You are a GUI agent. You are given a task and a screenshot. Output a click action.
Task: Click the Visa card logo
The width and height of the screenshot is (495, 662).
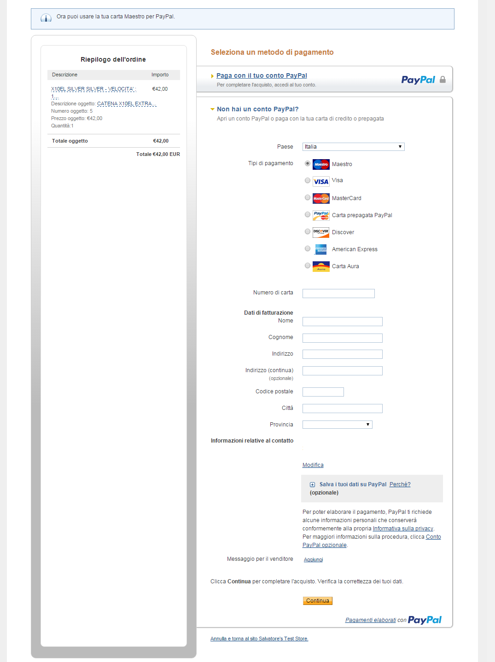pos(321,181)
